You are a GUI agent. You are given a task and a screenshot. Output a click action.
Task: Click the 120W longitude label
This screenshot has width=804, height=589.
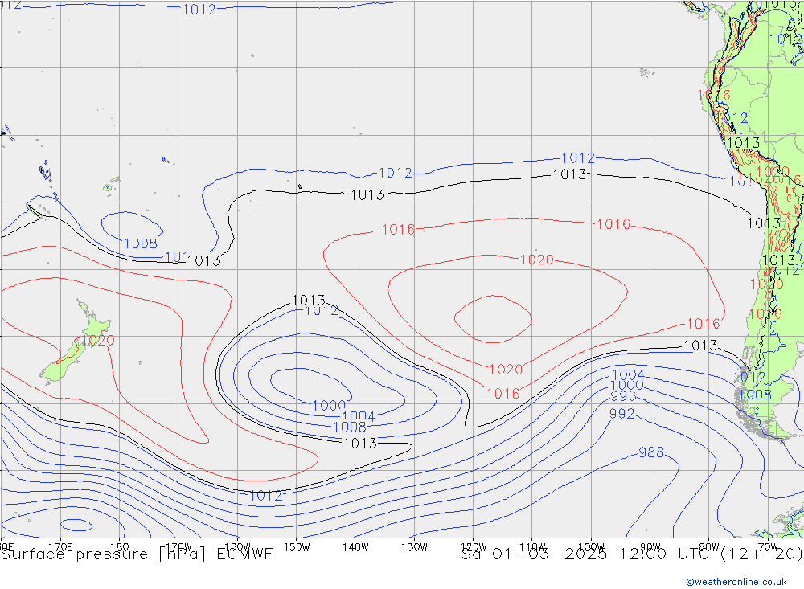pos(474,547)
